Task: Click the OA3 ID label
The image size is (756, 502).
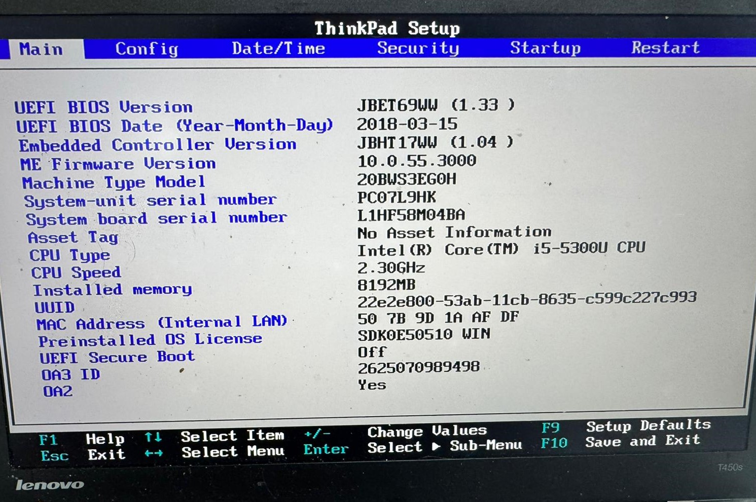Action: click(x=71, y=375)
